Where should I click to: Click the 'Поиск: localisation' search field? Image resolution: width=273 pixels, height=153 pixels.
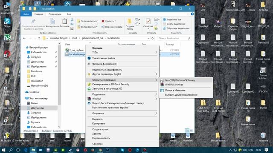point(174,38)
